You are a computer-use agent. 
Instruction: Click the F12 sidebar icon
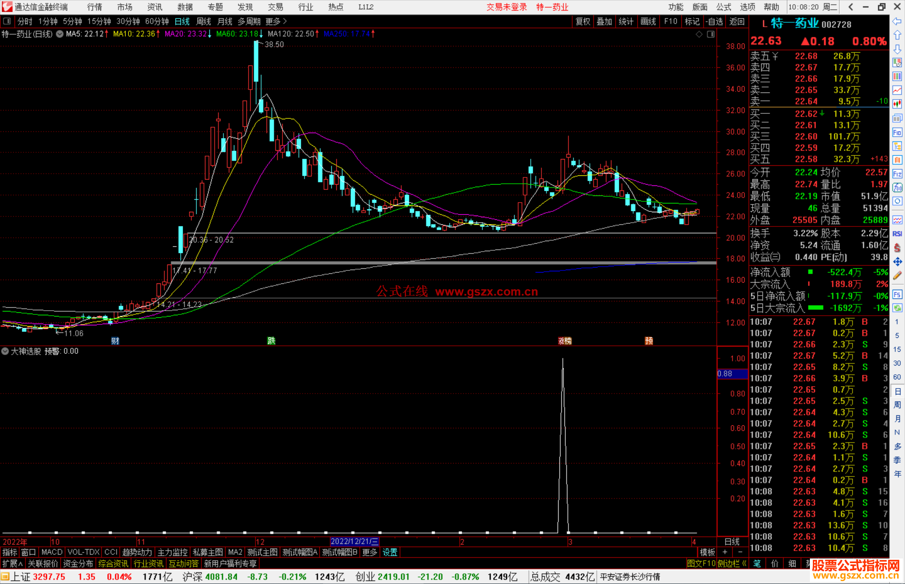tap(897, 174)
